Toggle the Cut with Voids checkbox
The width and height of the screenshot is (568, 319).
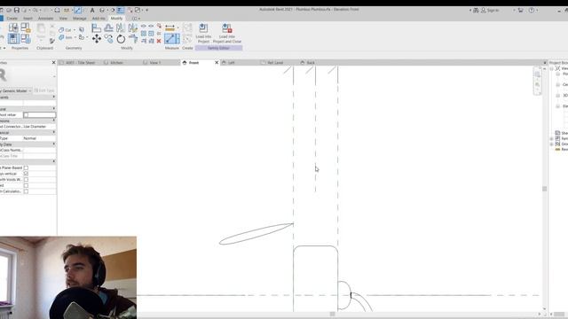point(26,179)
